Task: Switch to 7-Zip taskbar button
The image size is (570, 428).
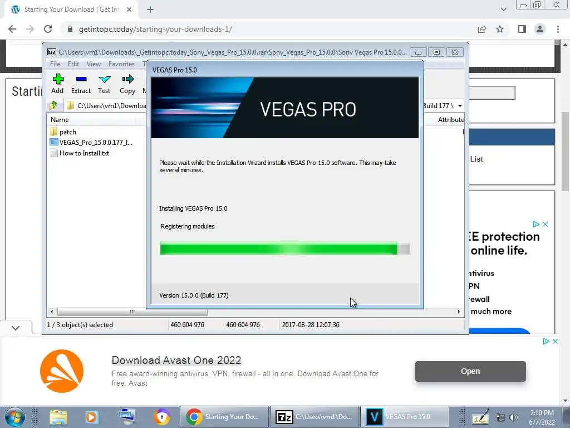Action: [315, 417]
